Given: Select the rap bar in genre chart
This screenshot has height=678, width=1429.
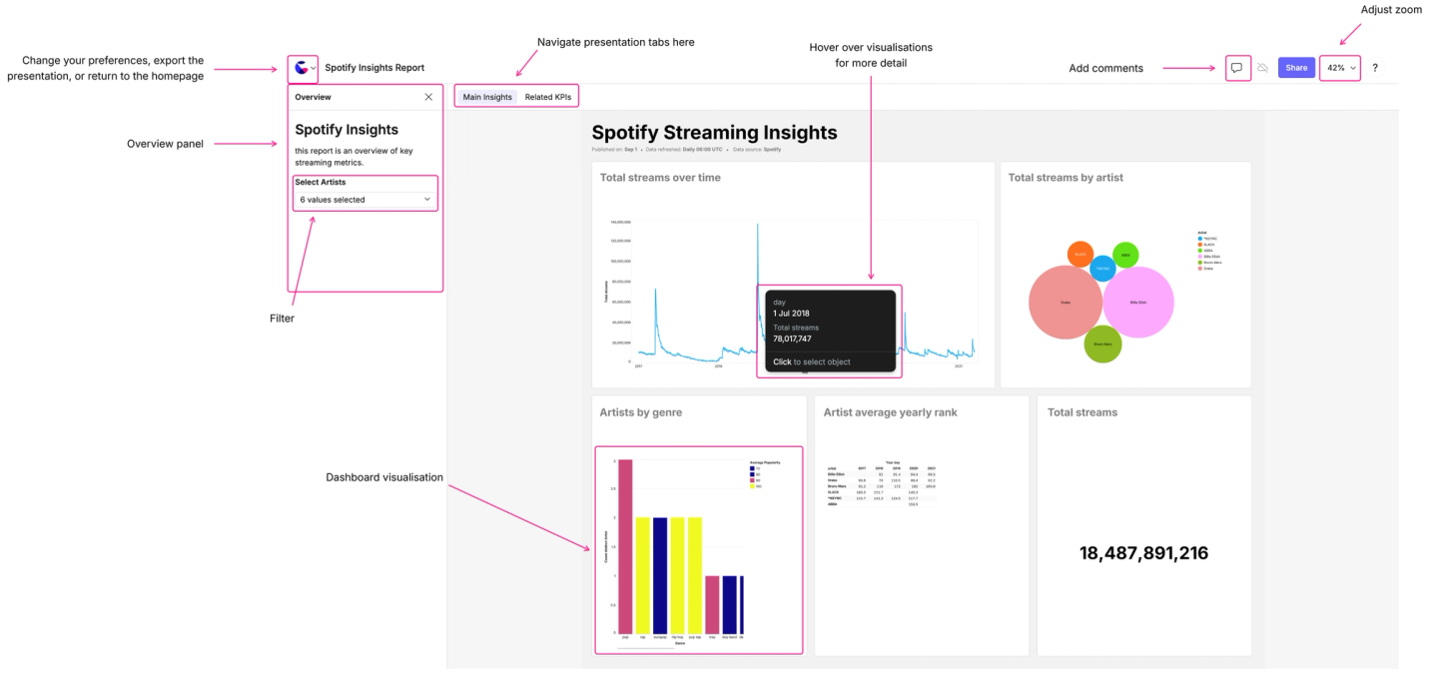Looking at the screenshot, I should pyautogui.click(x=643, y=575).
